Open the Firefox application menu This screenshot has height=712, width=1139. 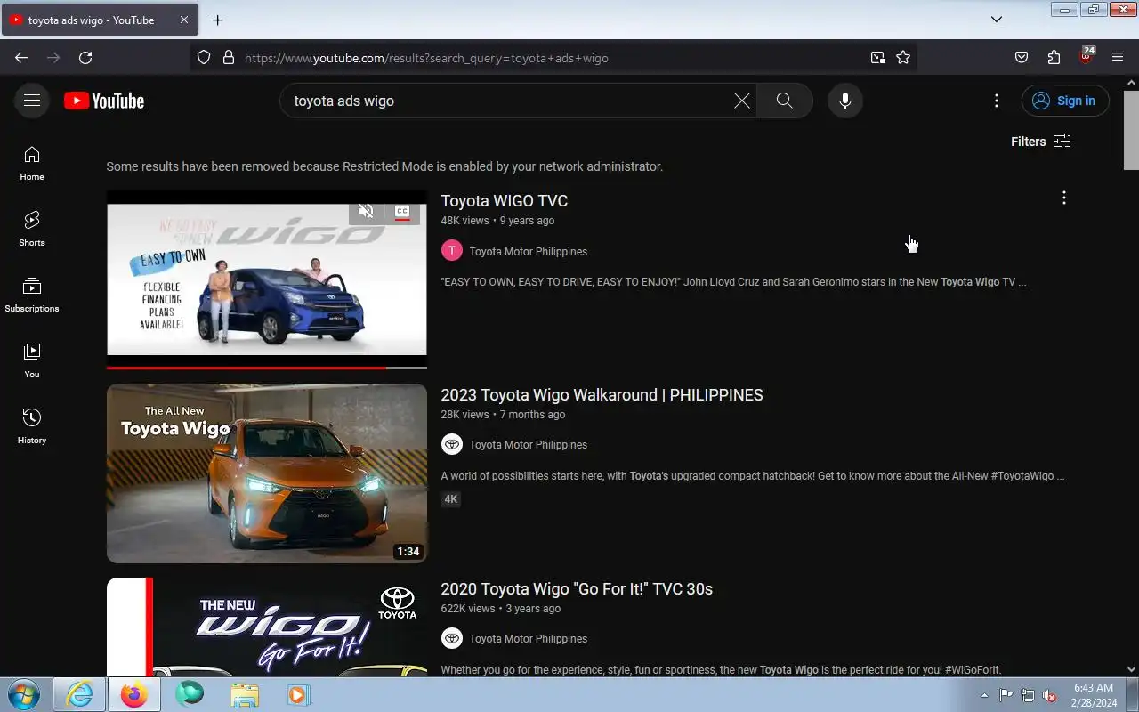coord(1118,58)
